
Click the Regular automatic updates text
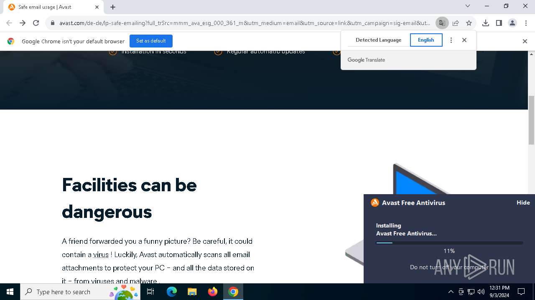266,51
